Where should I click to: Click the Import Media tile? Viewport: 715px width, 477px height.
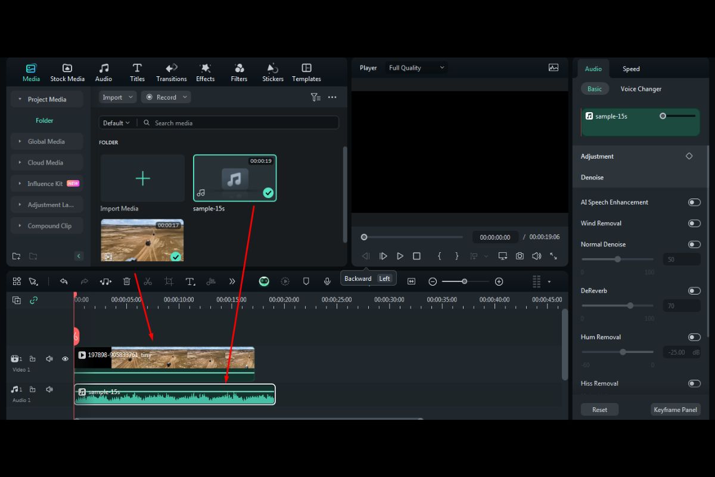(142, 178)
